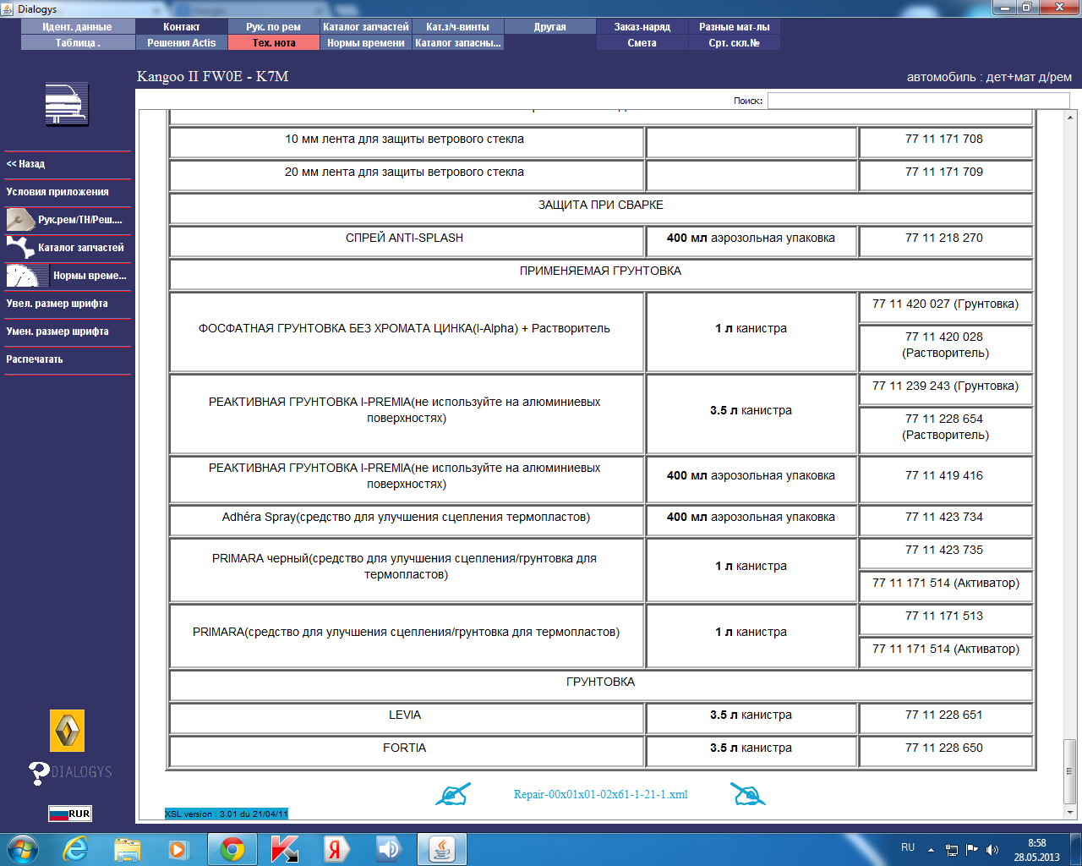Open the Dialogys help question mark
This screenshot has width=1082, height=866.
coord(39,773)
